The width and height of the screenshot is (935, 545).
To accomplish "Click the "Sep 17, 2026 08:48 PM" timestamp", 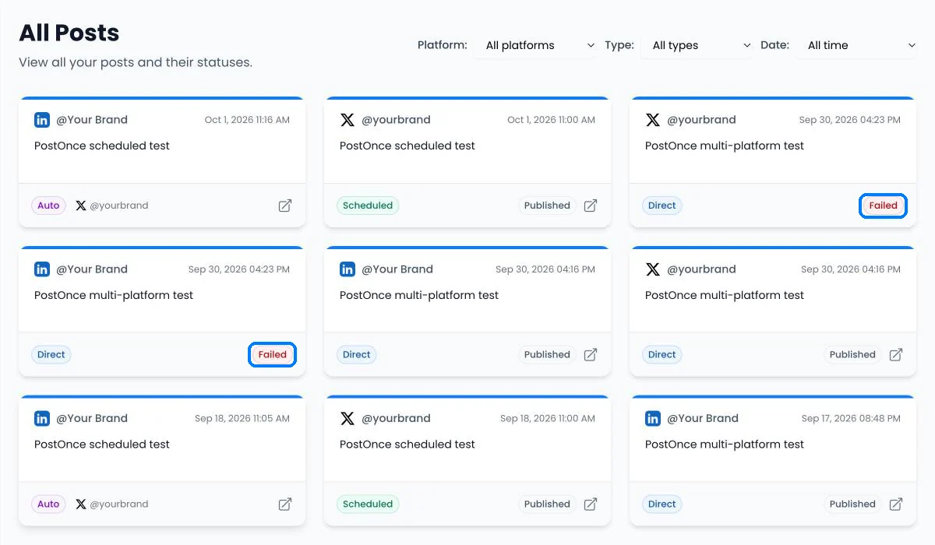I will [x=851, y=419].
